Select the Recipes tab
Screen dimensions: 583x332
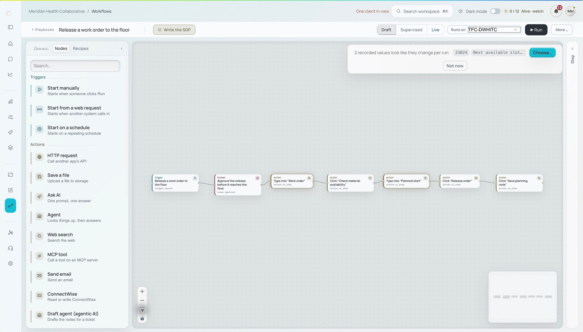coord(81,48)
